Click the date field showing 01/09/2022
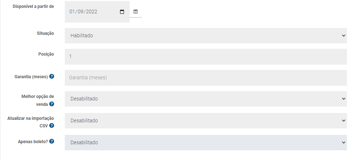352x160 pixels. click(97, 12)
